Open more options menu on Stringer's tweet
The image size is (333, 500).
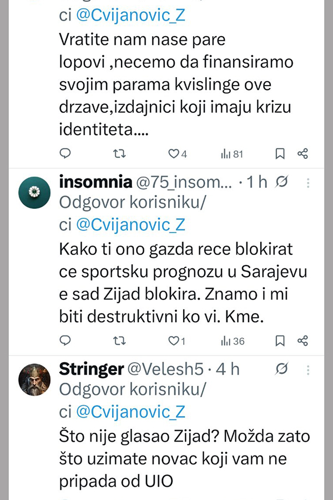[309, 369]
